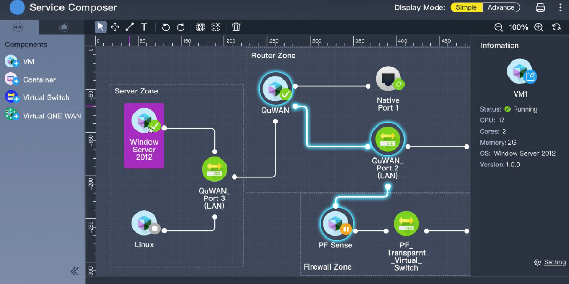Click the group selection icon

pyautogui.click(x=201, y=27)
